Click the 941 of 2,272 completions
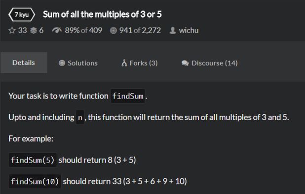The width and height of the screenshot is (305, 194). [x=140, y=31]
